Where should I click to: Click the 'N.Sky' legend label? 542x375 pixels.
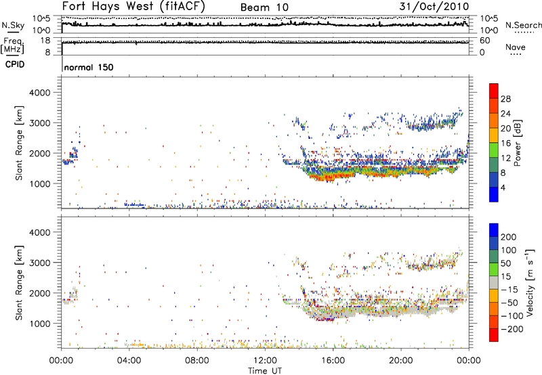pyautogui.click(x=13, y=25)
